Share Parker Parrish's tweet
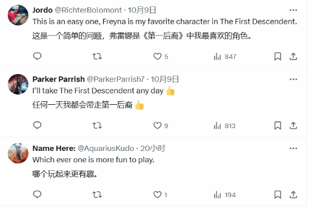314x209 pixels. 293,126
